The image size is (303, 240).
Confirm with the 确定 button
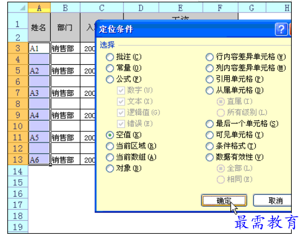(x=224, y=201)
